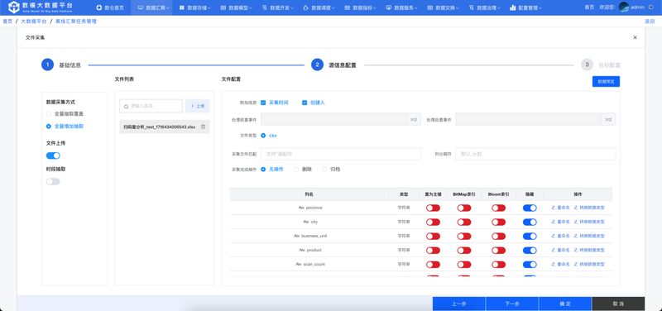Screen dimensions: 662x311
Task: Click the 数模大数据平台 logo icon
Action: [x=14, y=7]
